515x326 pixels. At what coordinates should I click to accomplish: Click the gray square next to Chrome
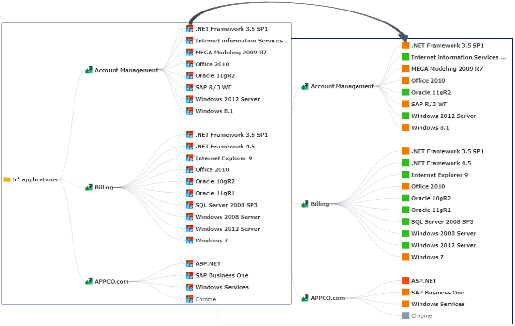tap(406, 315)
